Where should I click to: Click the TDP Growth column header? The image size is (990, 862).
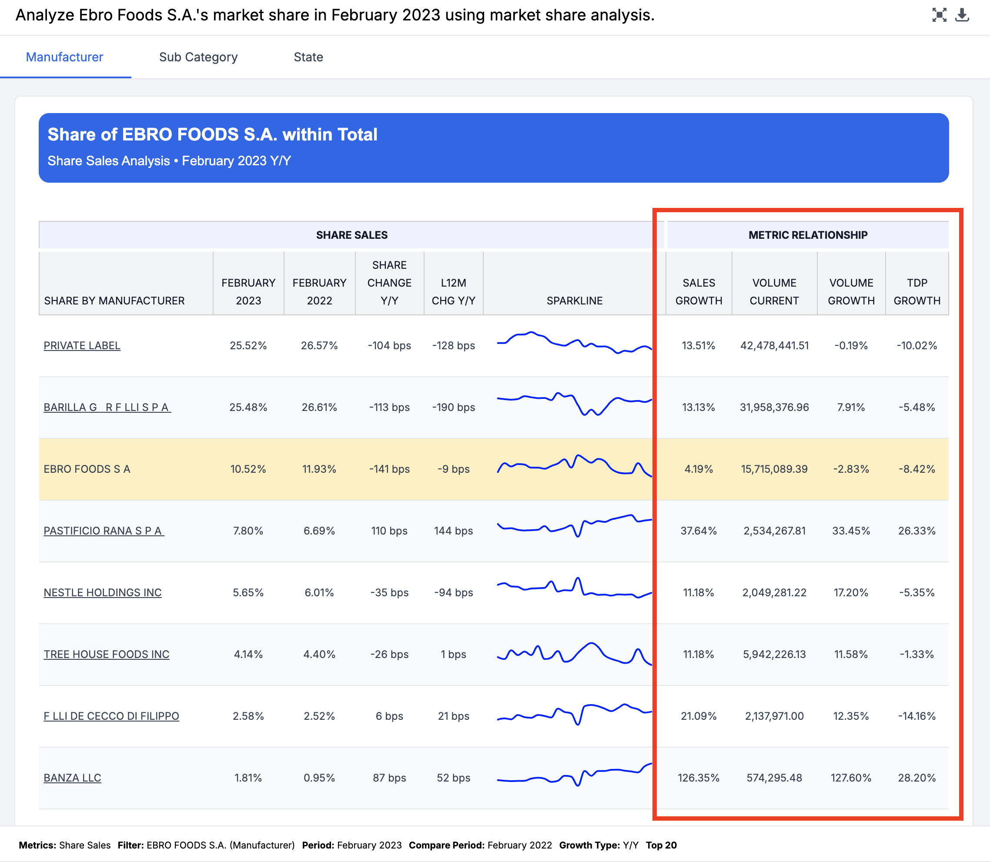[916, 291]
